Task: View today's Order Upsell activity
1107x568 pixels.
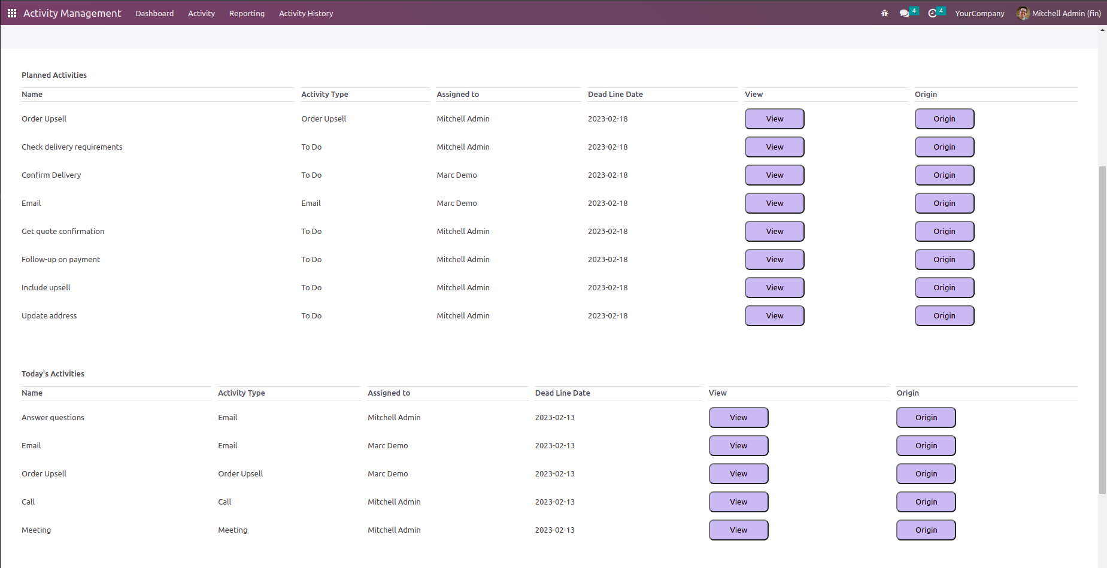Action: 739,473
